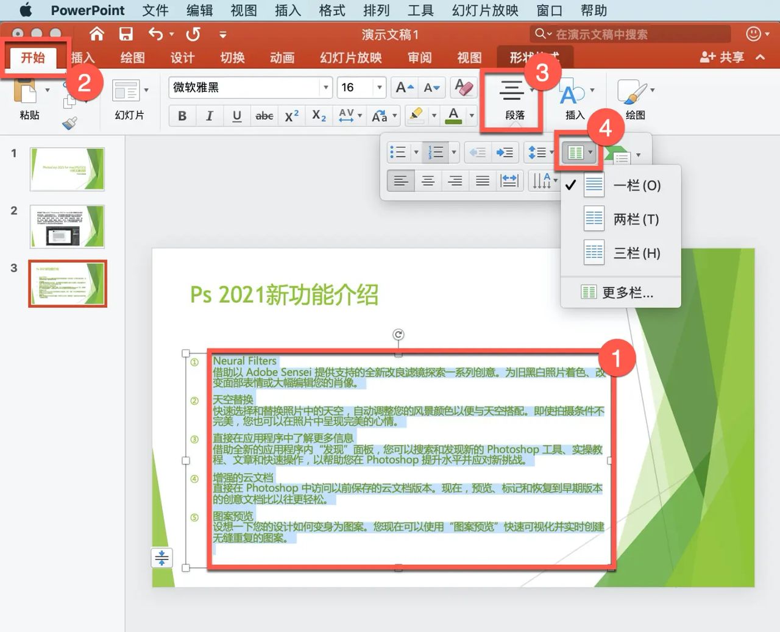Click the search field 在演示文稿中搜索
The image size is (780, 632).
point(630,34)
